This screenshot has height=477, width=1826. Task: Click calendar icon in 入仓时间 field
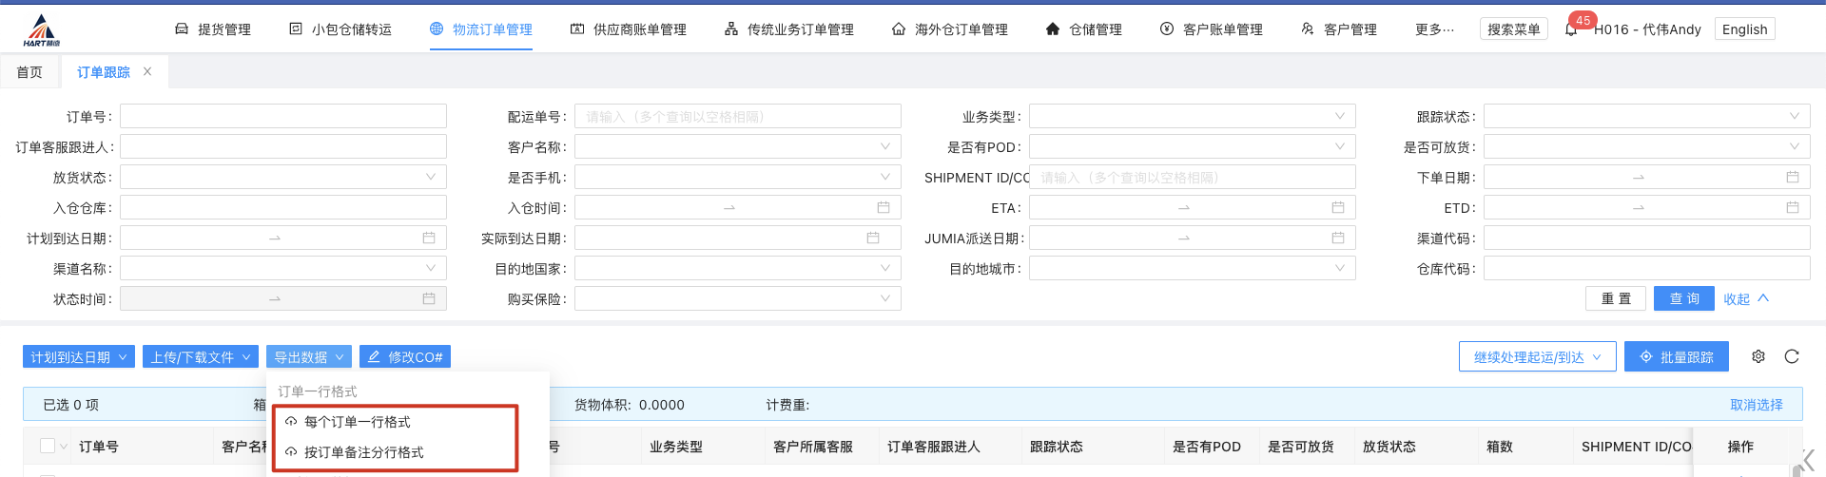click(883, 208)
